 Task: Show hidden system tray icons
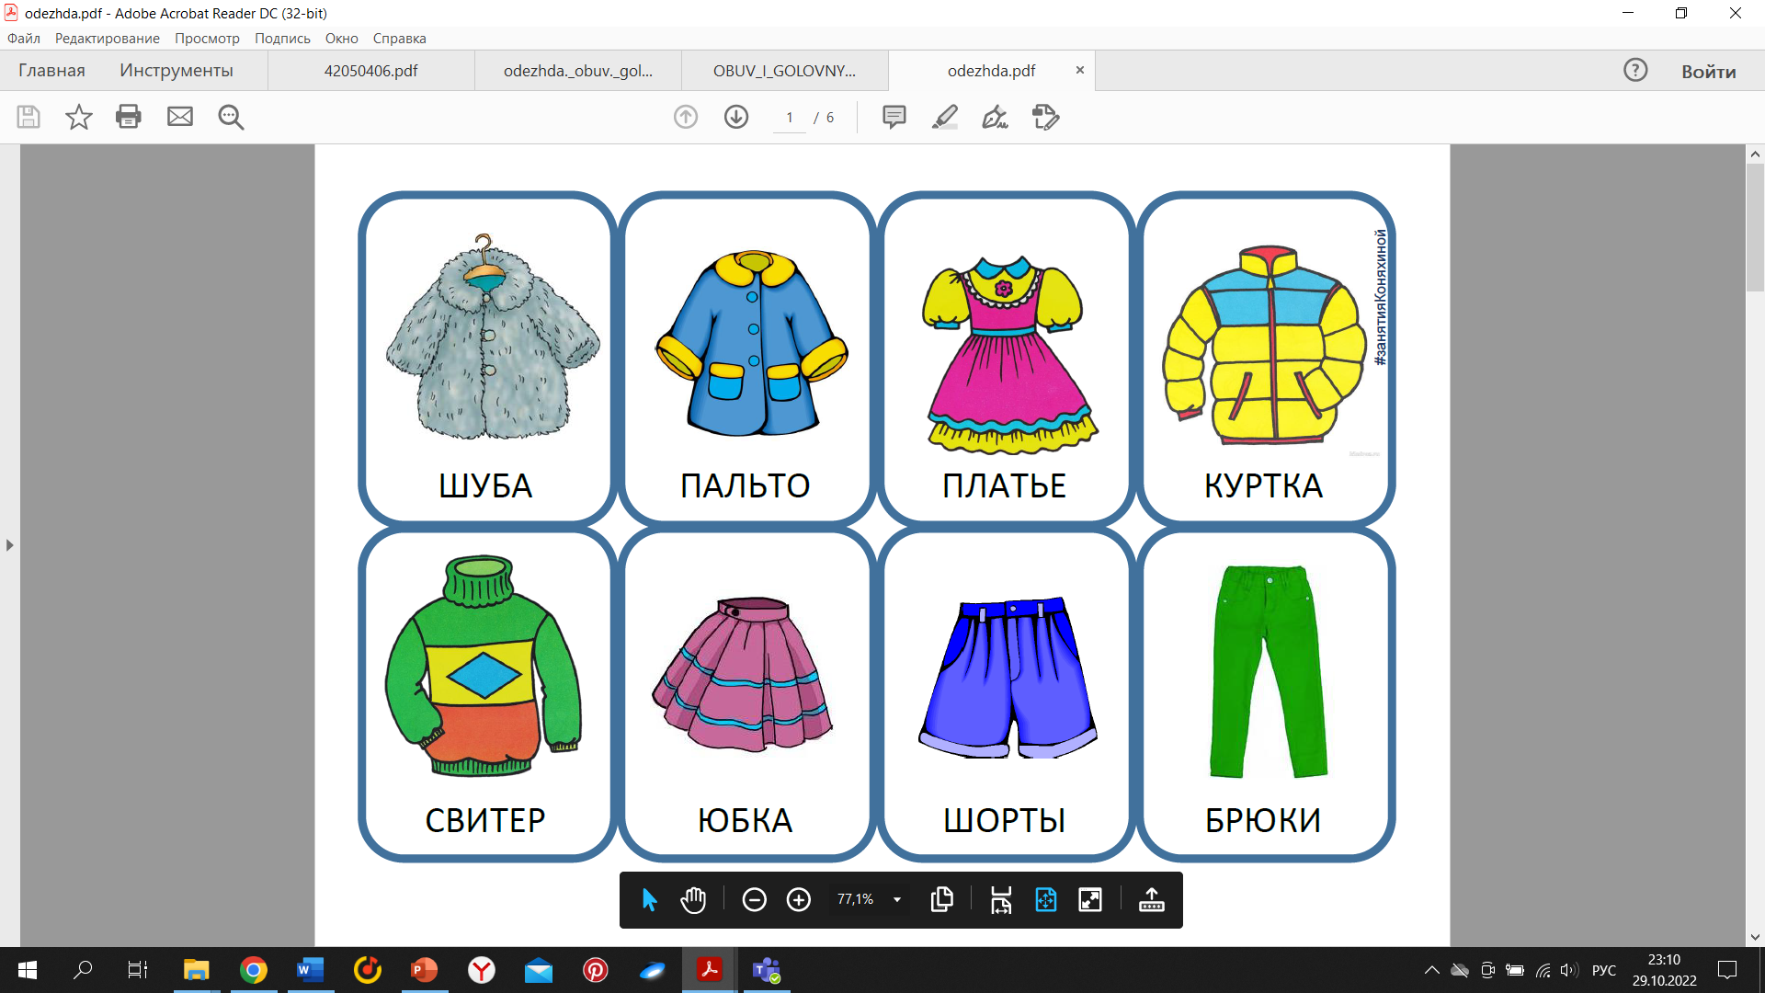(1431, 970)
